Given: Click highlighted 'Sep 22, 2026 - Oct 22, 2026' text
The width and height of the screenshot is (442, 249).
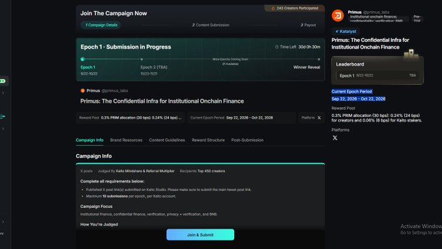Looking at the screenshot, I should (x=358, y=99).
